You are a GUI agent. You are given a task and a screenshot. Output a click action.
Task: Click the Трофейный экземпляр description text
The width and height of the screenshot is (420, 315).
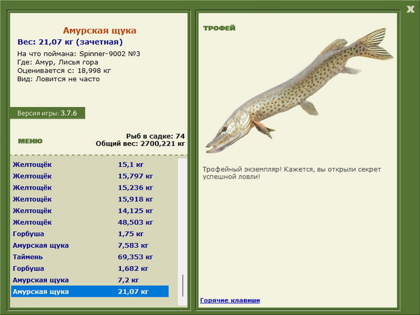(x=292, y=173)
